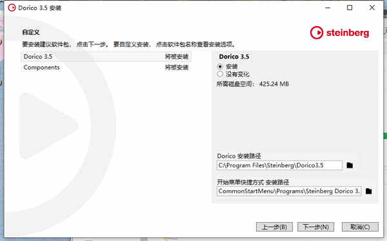The width and height of the screenshot is (387, 241).
Task: Click the Dorico logo icon in title bar
Action: click(12, 8)
